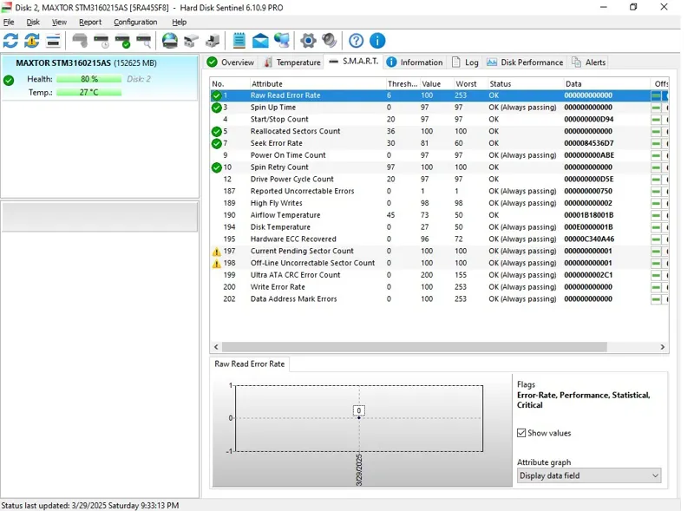Open the Configuration menu

[135, 22]
